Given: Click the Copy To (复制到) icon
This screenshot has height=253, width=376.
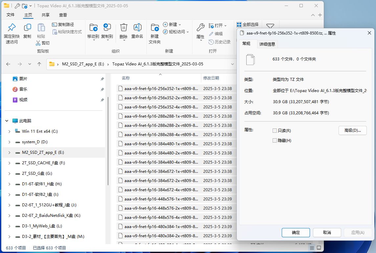Looking at the screenshot, I should pos(107,27).
